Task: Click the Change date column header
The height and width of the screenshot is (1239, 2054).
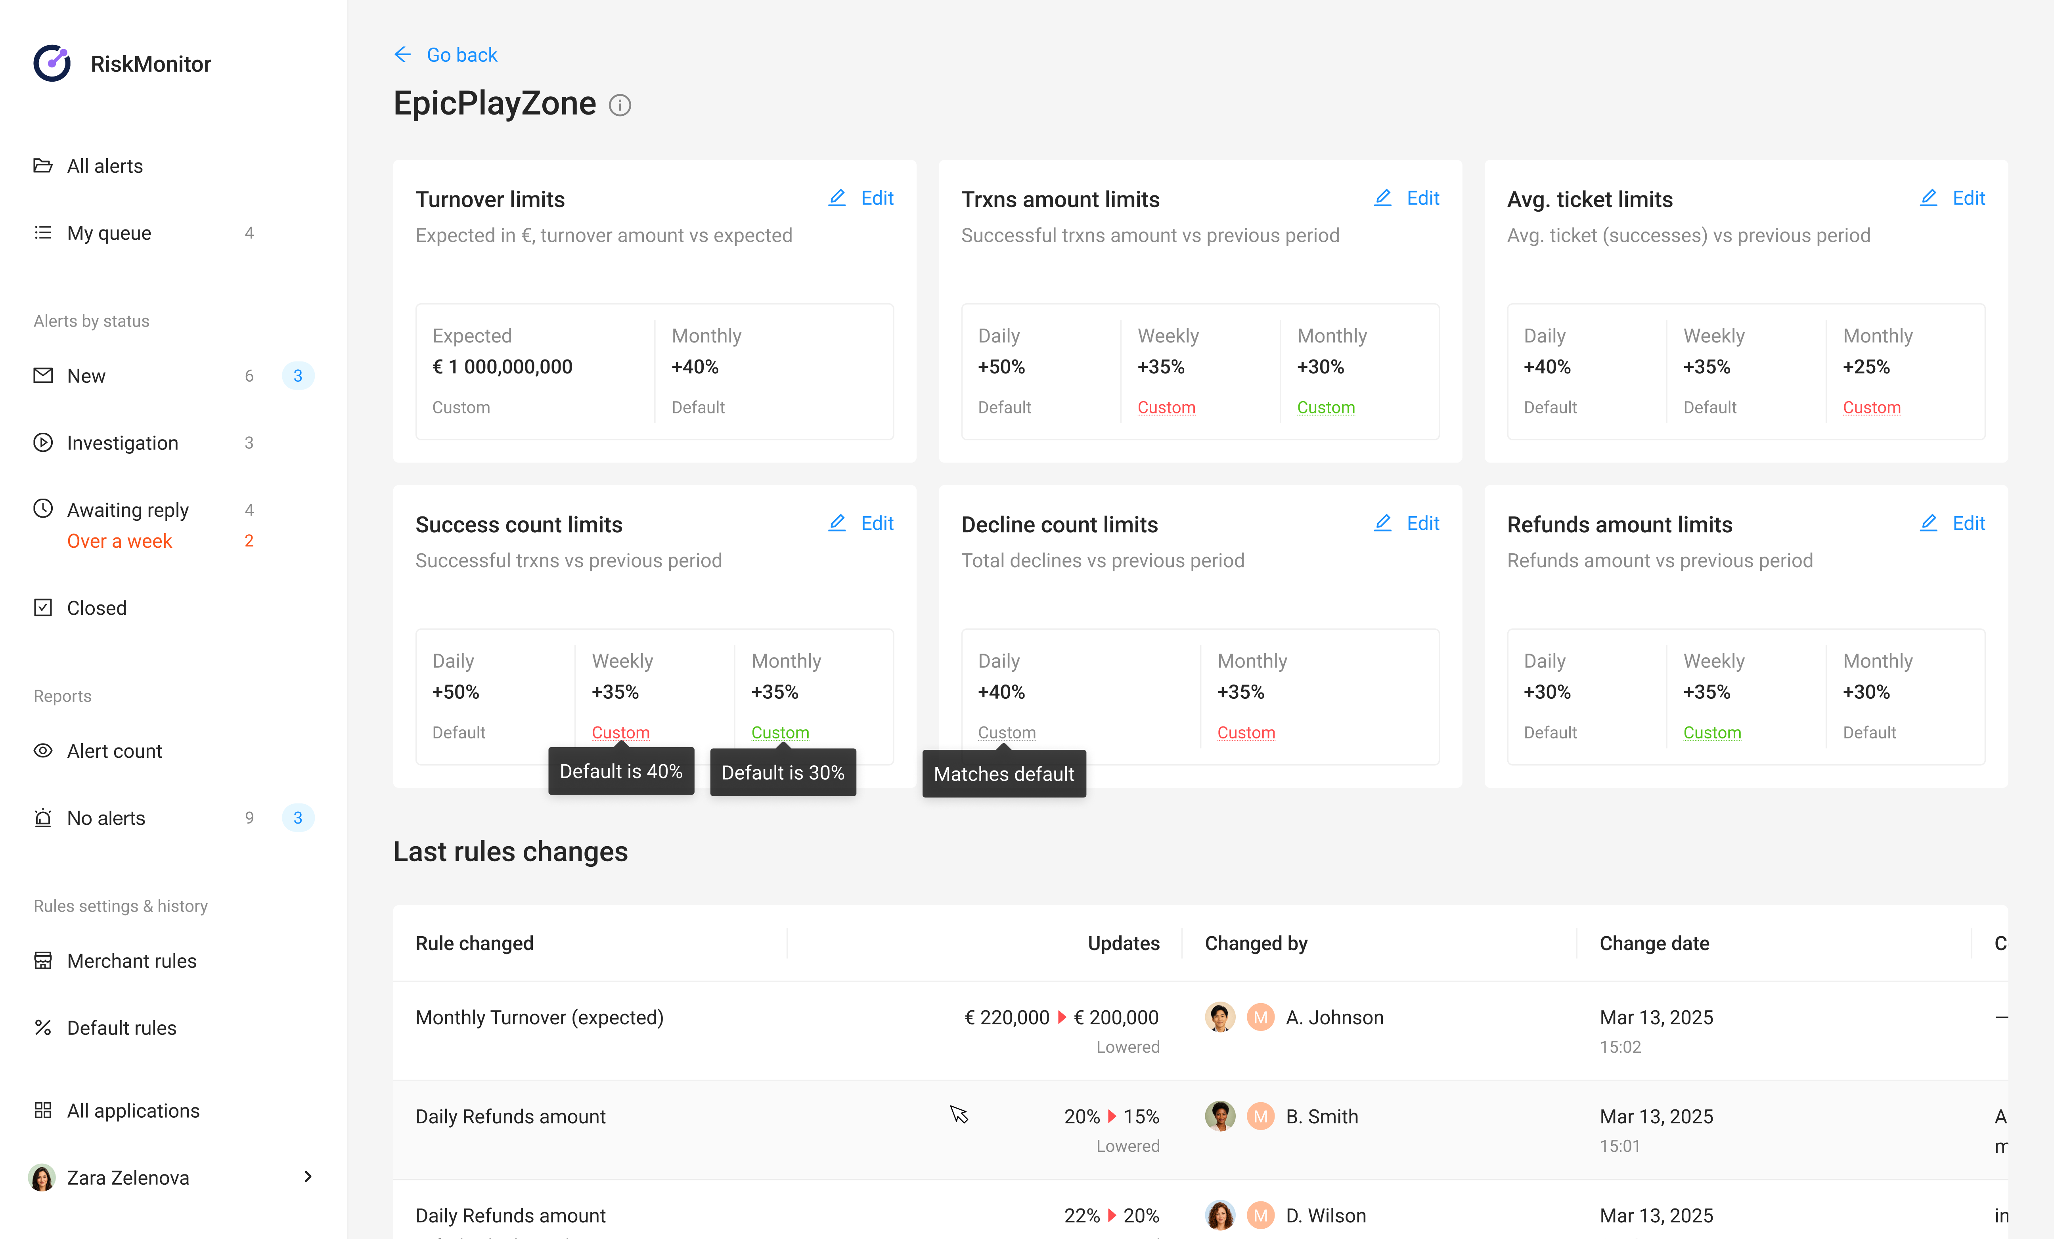Action: 1654,943
